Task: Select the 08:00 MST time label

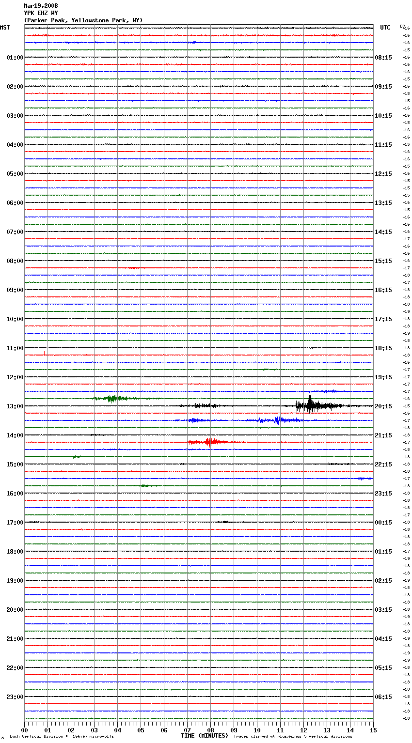Action: [x=15, y=261]
